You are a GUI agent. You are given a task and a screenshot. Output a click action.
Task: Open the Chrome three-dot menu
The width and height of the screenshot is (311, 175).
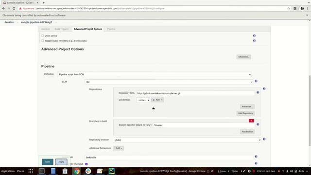[x=308, y=9]
